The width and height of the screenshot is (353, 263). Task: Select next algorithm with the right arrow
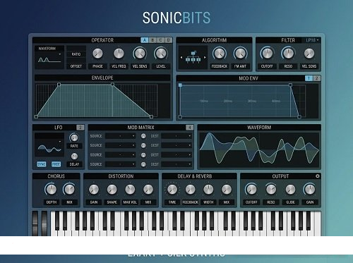pyautogui.click(x=205, y=57)
